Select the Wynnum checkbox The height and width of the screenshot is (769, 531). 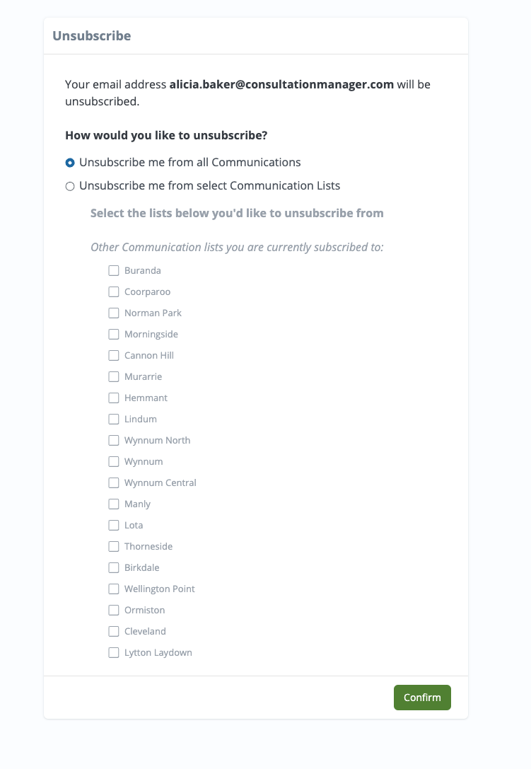(x=114, y=461)
